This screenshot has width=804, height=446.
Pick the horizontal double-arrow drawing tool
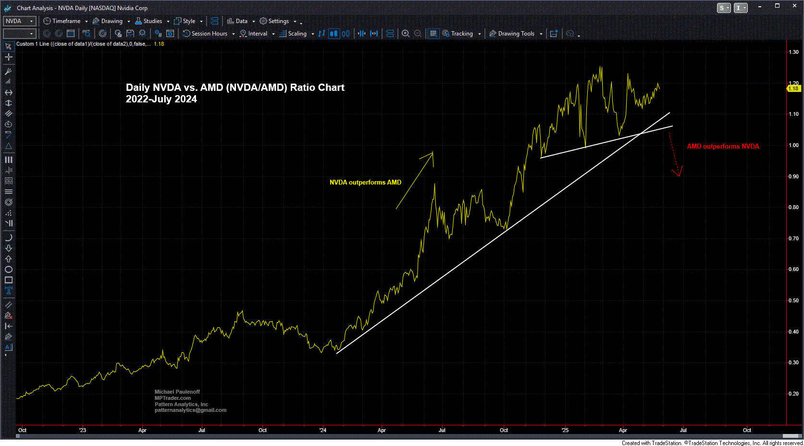pyautogui.click(x=8, y=92)
